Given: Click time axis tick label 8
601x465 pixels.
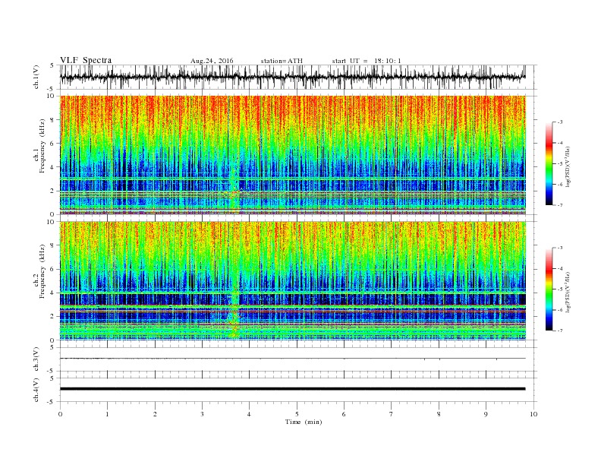Looking at the screenshot, I should click(x=439, y=414).
